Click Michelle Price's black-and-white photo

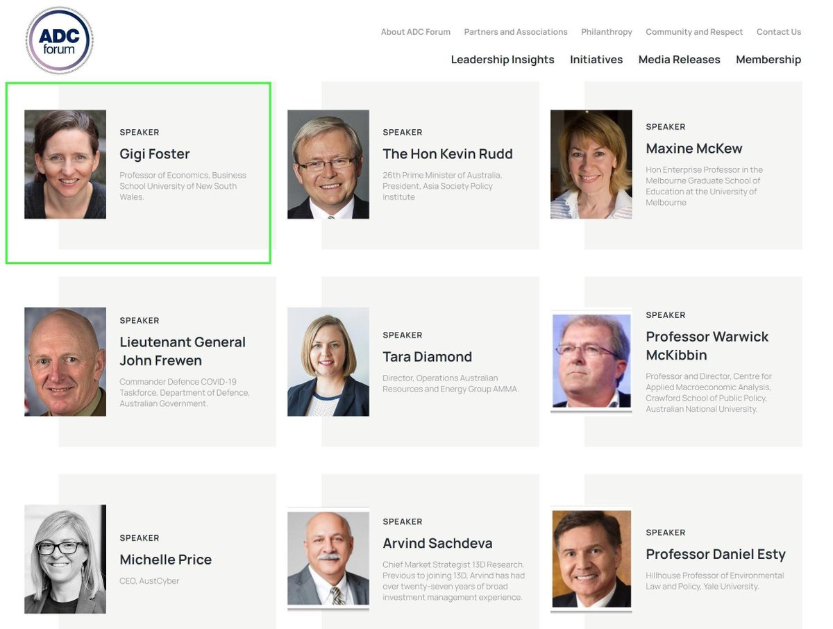tap(65, 559)
